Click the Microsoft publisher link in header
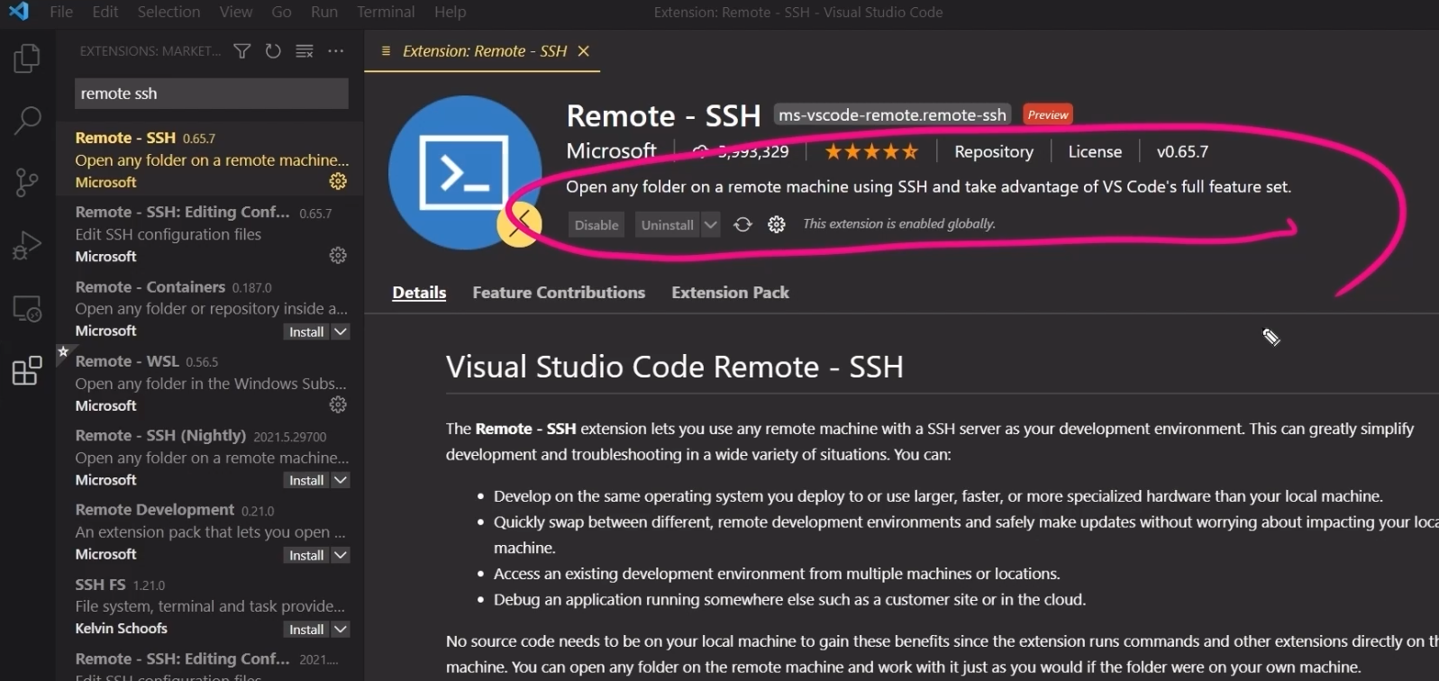This screenshot has height=681, width=1439. pos(611,151)
